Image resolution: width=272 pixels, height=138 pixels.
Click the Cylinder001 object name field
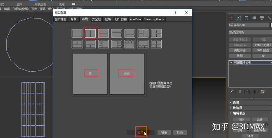click(x=249, y=25)
